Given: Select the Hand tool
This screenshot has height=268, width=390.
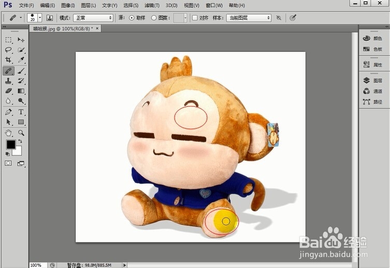Looking at the screenshot, I should click(x=8, y=133).
